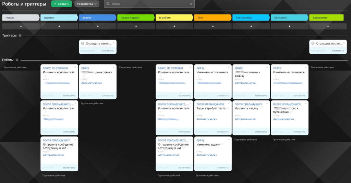
Task: Click the plus button under the Тест stage
Action: [x=213, y=26]
